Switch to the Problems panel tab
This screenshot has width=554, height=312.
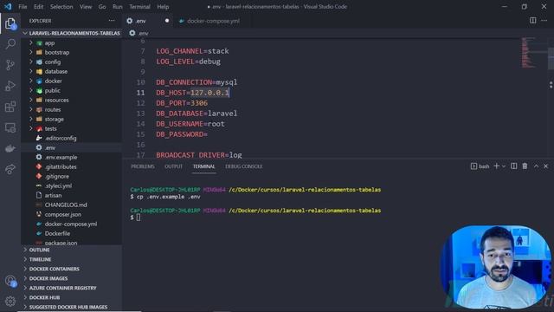tap(143, 166)
